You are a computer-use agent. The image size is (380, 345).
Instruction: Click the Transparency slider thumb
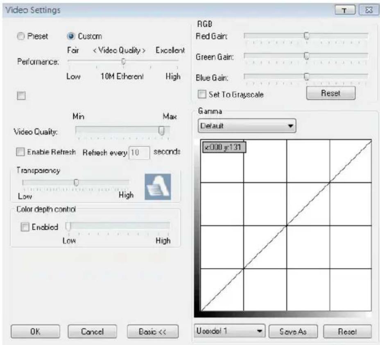(x=76, y=182)
